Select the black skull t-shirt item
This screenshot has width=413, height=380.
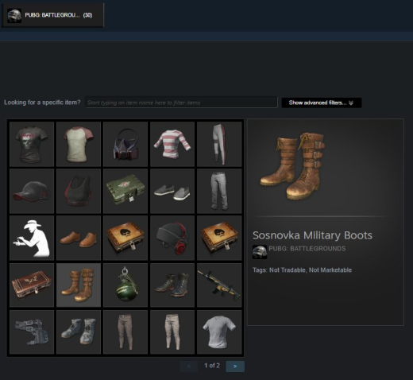coord(32,144)
